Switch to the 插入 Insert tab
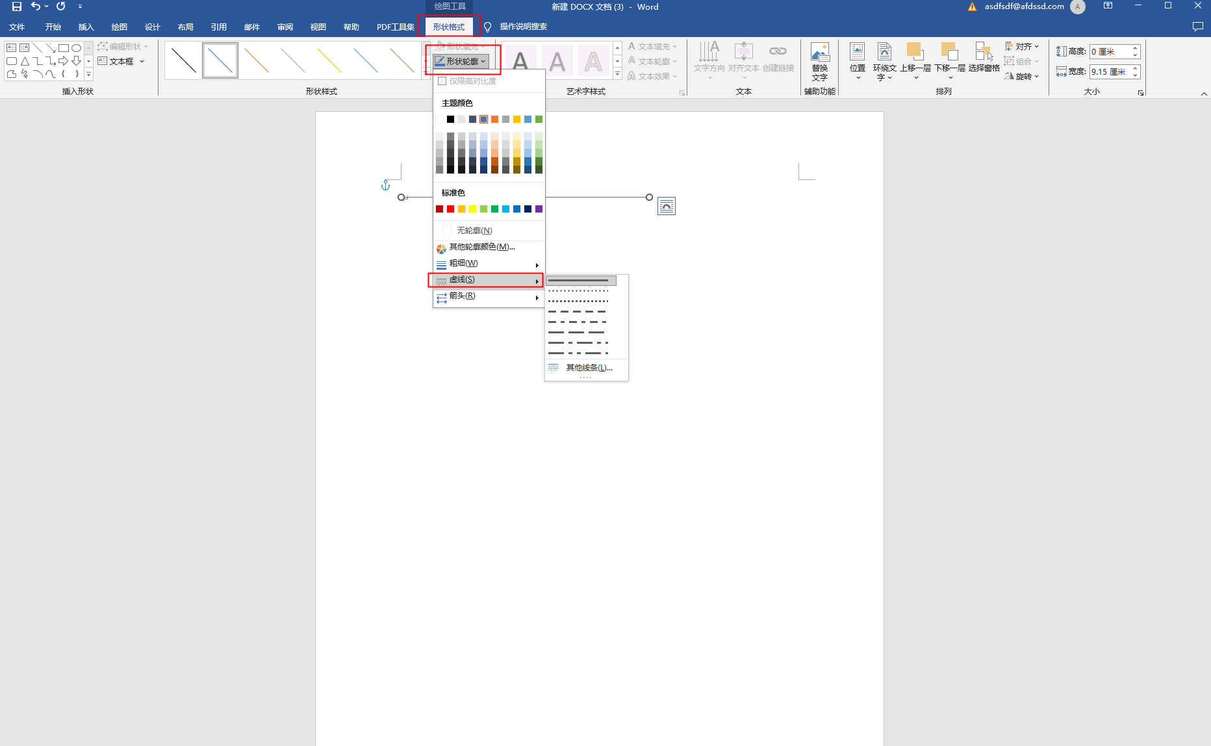The width and height of the screenshot is (1211, 746). 86,27
